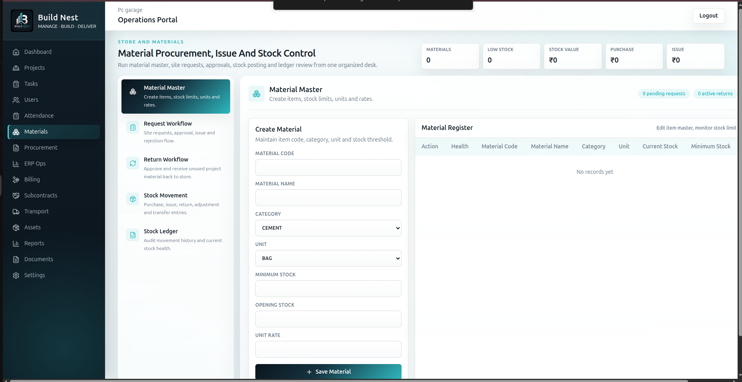Navigate to Billing section
This screenshot has height=382, width=742.
click(x=54, y=179)
